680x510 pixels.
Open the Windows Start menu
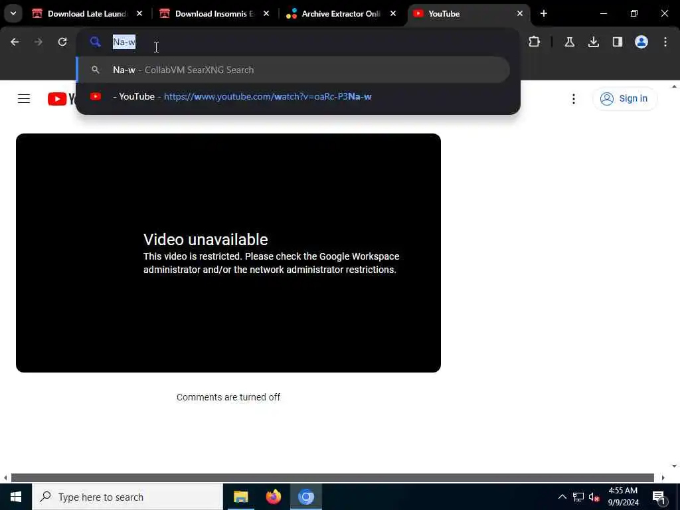(16, 497)
